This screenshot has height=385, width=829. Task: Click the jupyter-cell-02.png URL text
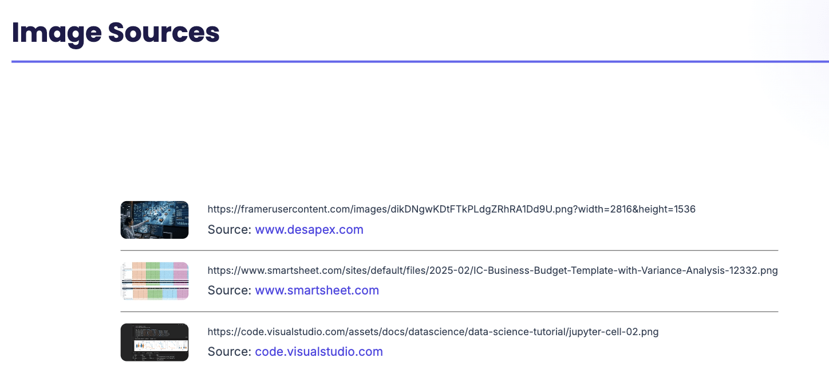point(433,332)
